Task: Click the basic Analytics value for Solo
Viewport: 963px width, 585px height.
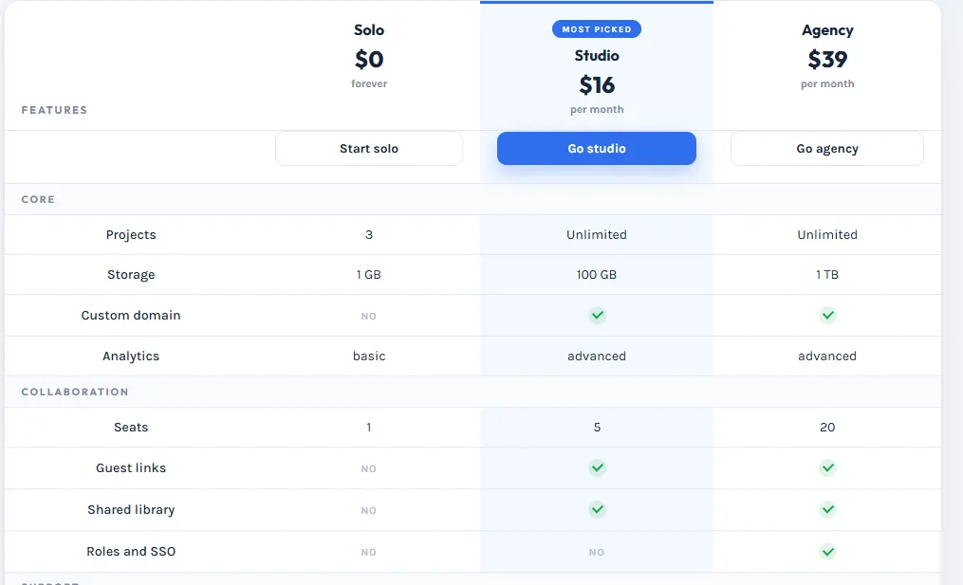Action: pos(368,356)
